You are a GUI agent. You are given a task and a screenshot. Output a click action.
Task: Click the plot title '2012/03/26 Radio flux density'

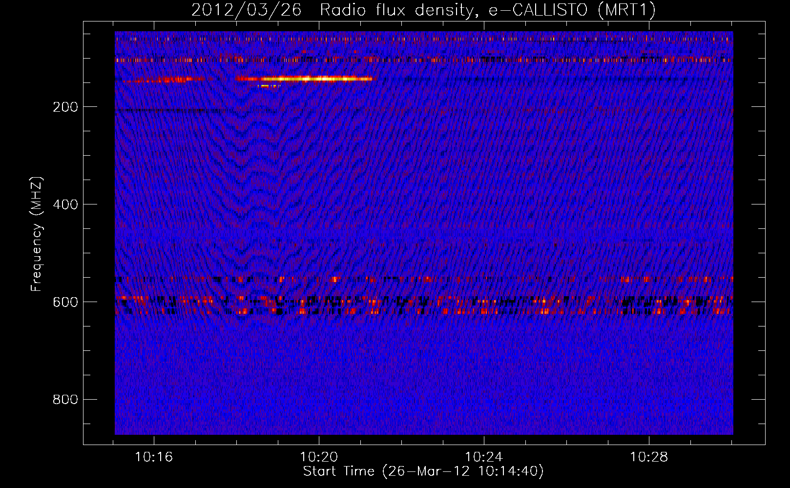pyautogui.click(x=423, y=10)
